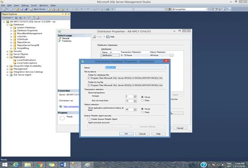Select Local Publications folder icon

15,60
